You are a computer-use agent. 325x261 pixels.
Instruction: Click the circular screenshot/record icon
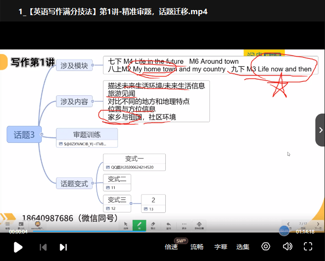(266, 246)
